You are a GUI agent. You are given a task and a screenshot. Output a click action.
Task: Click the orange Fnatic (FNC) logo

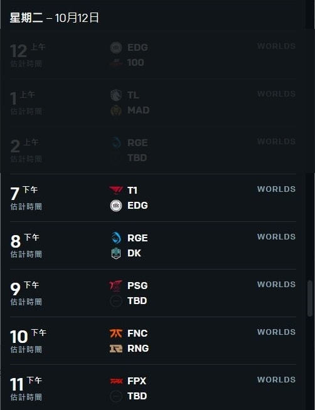[116, 333]
